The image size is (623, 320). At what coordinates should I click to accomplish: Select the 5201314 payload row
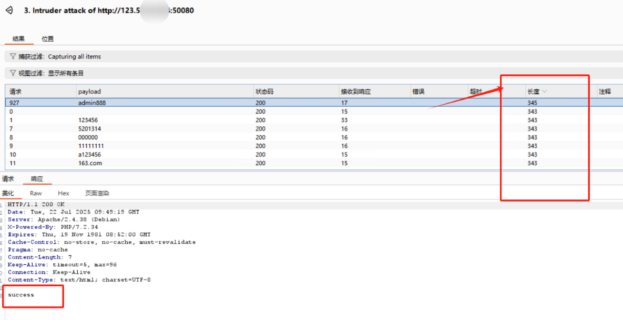tap(89, 128)
